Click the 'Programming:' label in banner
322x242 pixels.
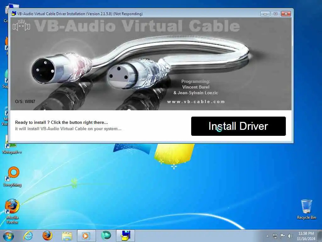tap(196, 81)
